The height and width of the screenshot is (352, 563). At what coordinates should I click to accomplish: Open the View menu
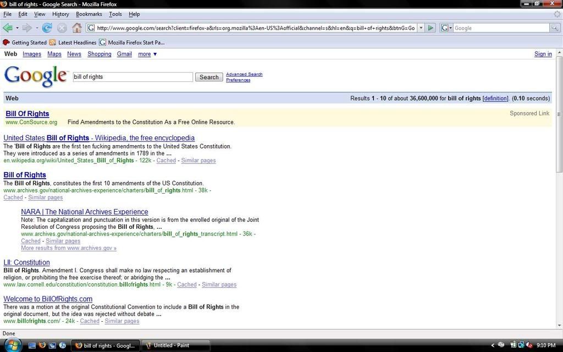pyautogui.click(x=40, y=14)
